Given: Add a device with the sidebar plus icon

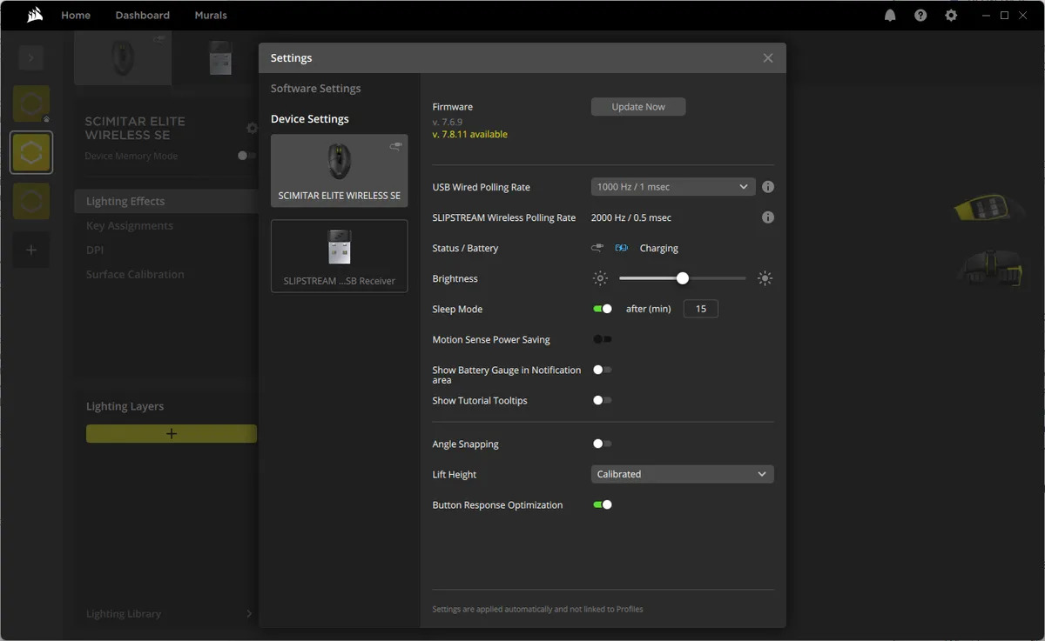Looking at the screenshot, I should [30, 250].
